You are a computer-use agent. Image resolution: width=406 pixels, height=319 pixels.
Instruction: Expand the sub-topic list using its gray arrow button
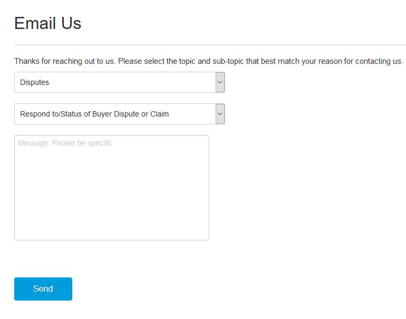coord(220,114)
